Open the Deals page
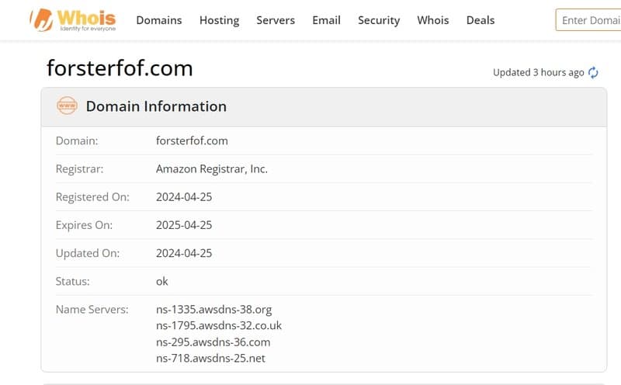 pos(480,20)
